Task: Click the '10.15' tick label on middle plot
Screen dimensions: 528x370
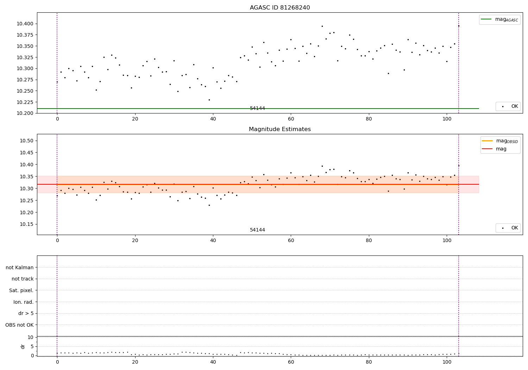Action: pos(27,224)
